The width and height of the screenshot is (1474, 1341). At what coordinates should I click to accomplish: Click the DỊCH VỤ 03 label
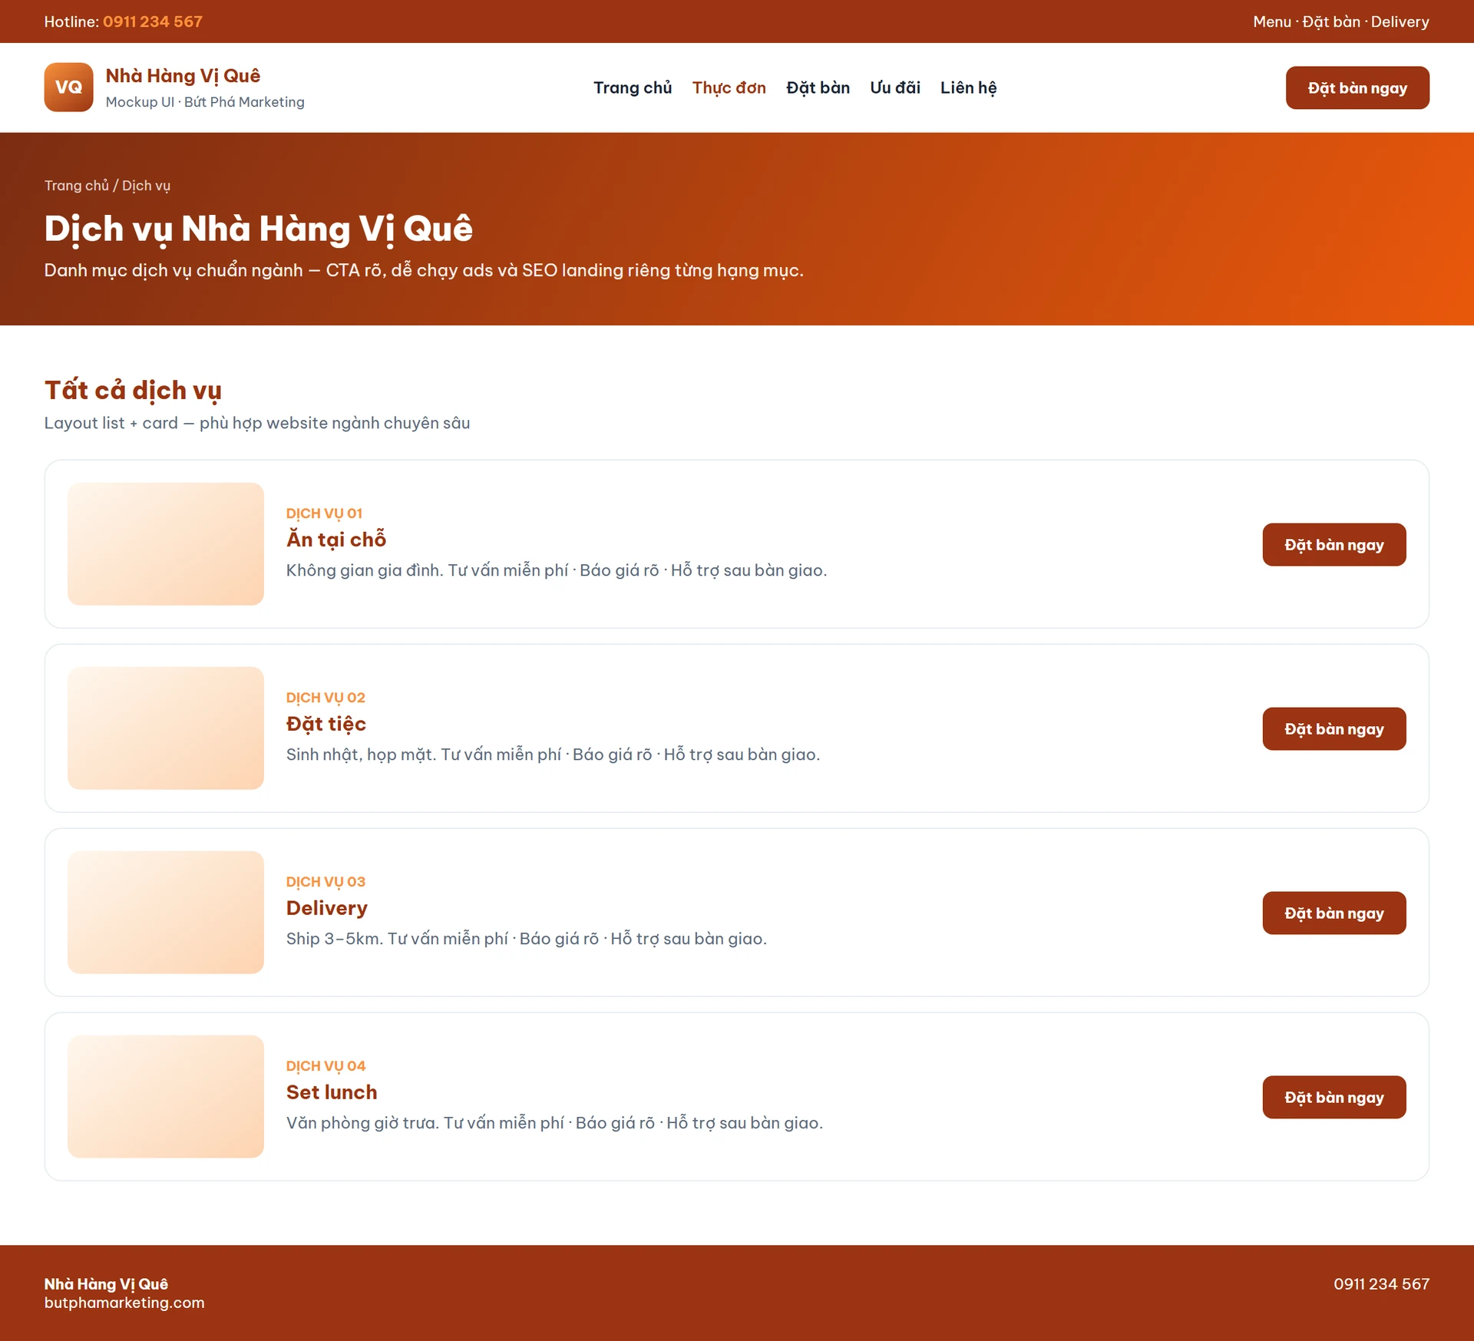(x=326, y=882)
